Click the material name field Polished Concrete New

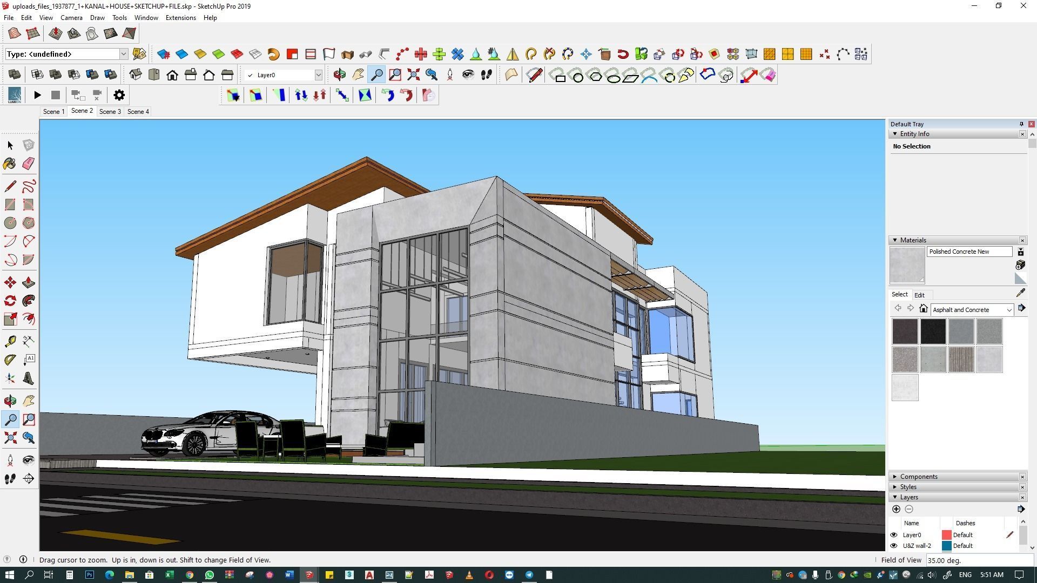[x=969, y=252]
